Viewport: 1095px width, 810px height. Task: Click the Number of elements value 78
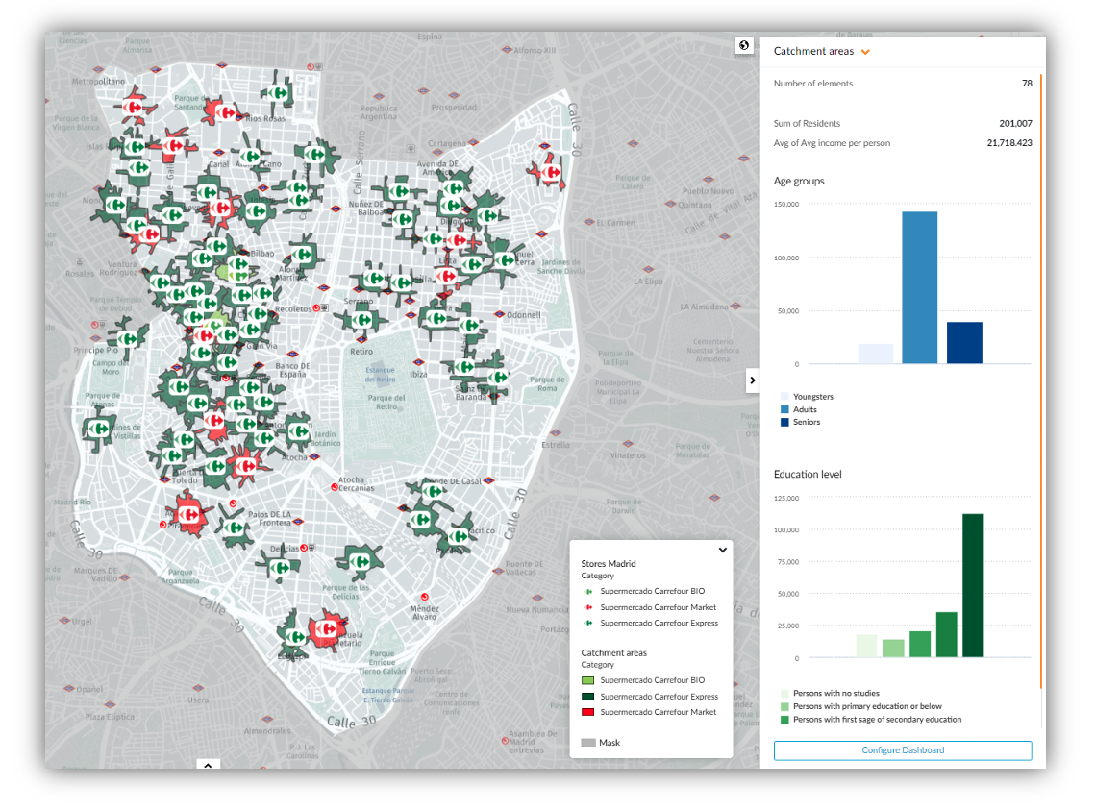pos(1027,83)
